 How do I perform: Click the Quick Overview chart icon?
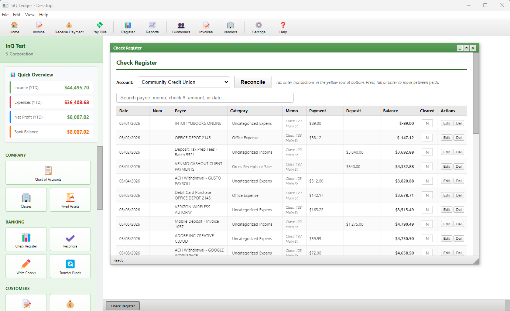point(13,75)
